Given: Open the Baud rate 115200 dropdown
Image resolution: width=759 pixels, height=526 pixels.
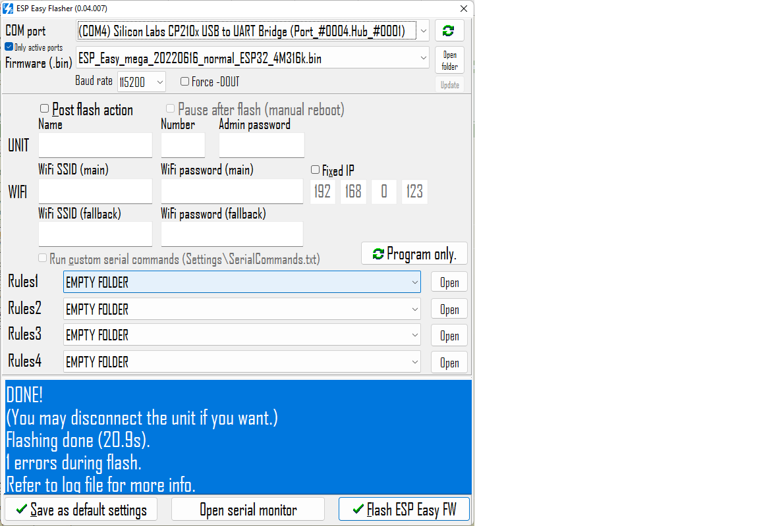Looking at the screenshot, I should click(159, 82).
